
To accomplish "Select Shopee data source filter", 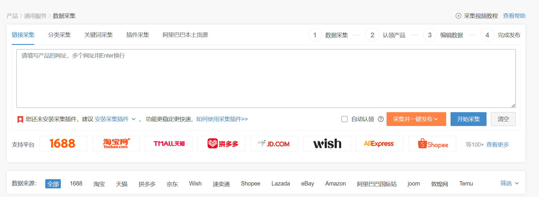I will 250,183.
